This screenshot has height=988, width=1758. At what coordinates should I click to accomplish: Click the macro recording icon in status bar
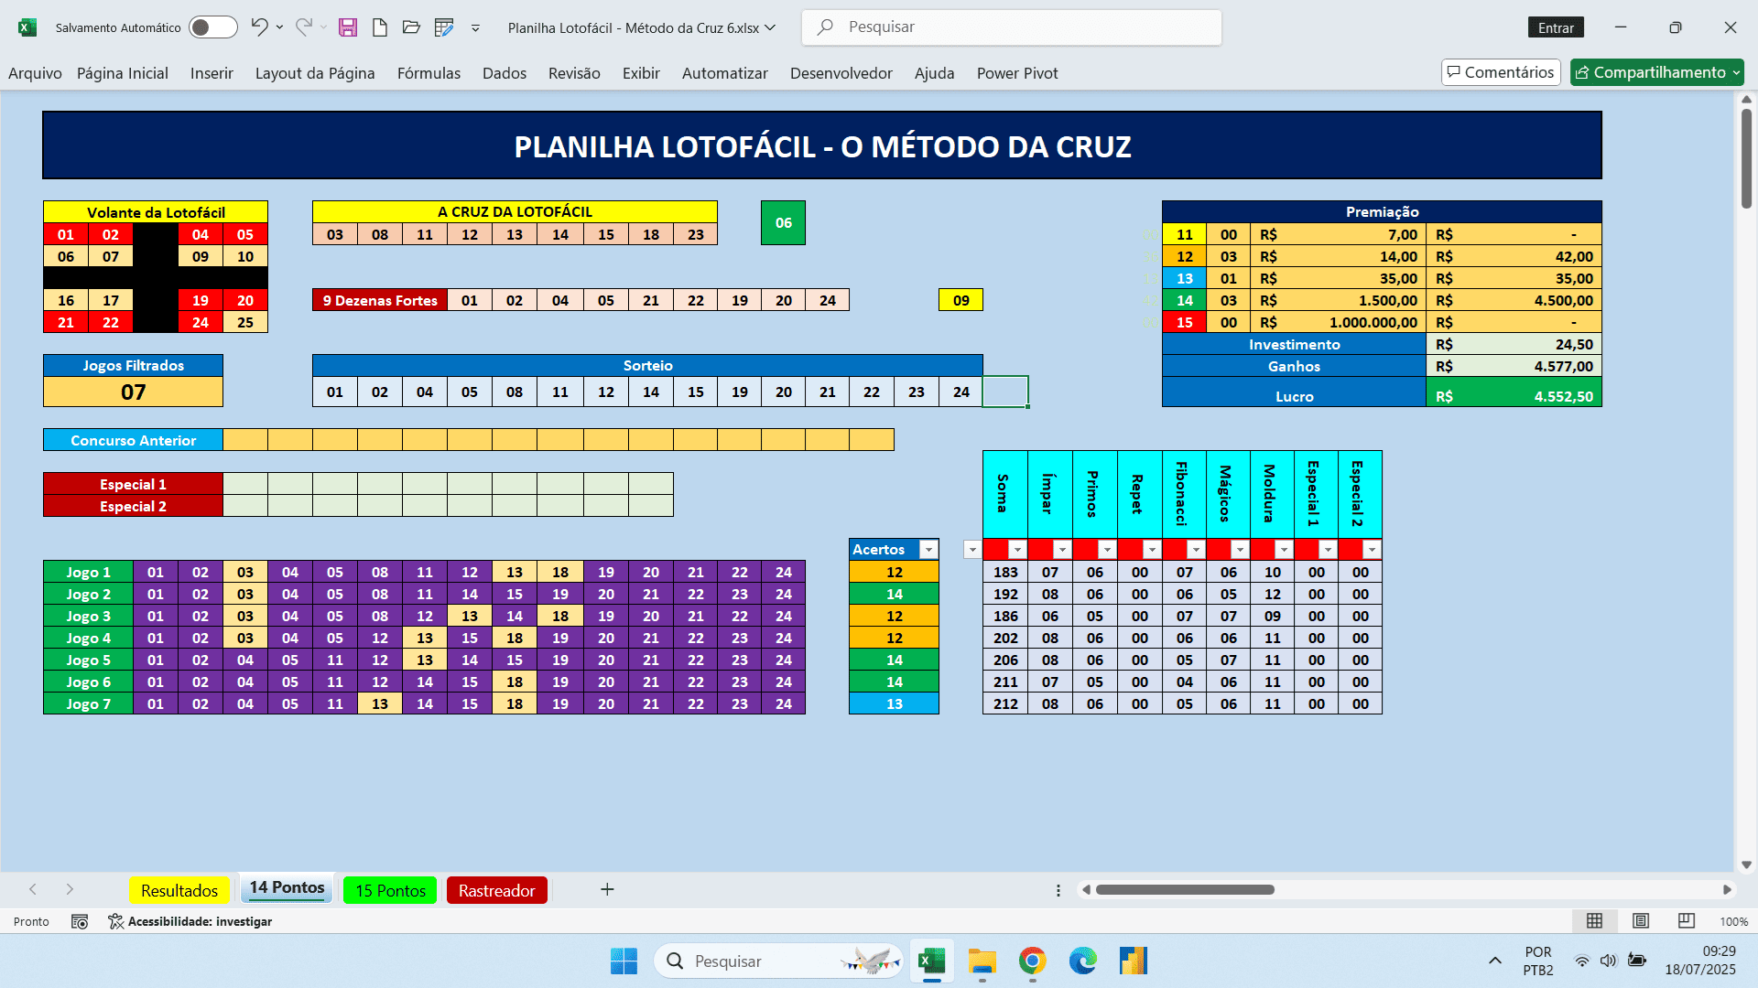[x=80, y=921]
